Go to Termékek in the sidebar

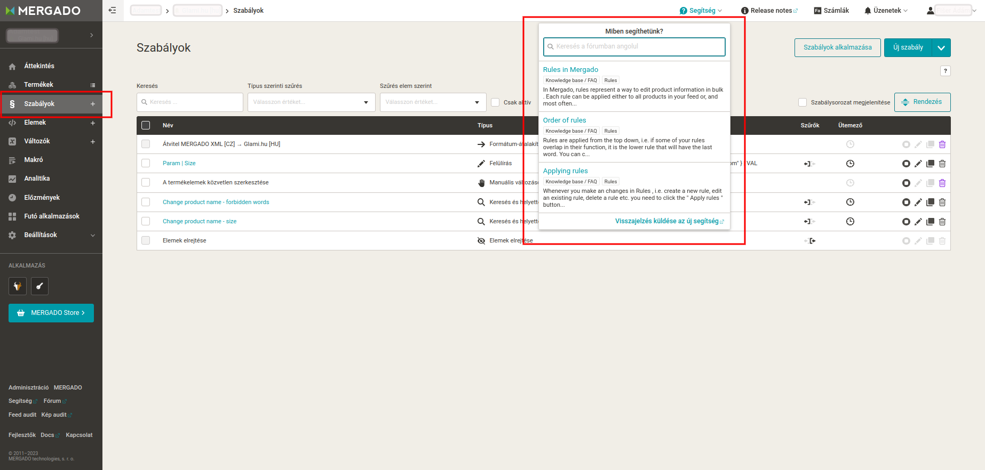(38, 85)
